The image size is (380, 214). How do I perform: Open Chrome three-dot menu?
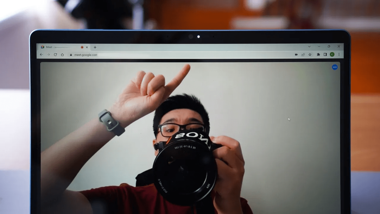pyautogui.click(x=339, y=55)
